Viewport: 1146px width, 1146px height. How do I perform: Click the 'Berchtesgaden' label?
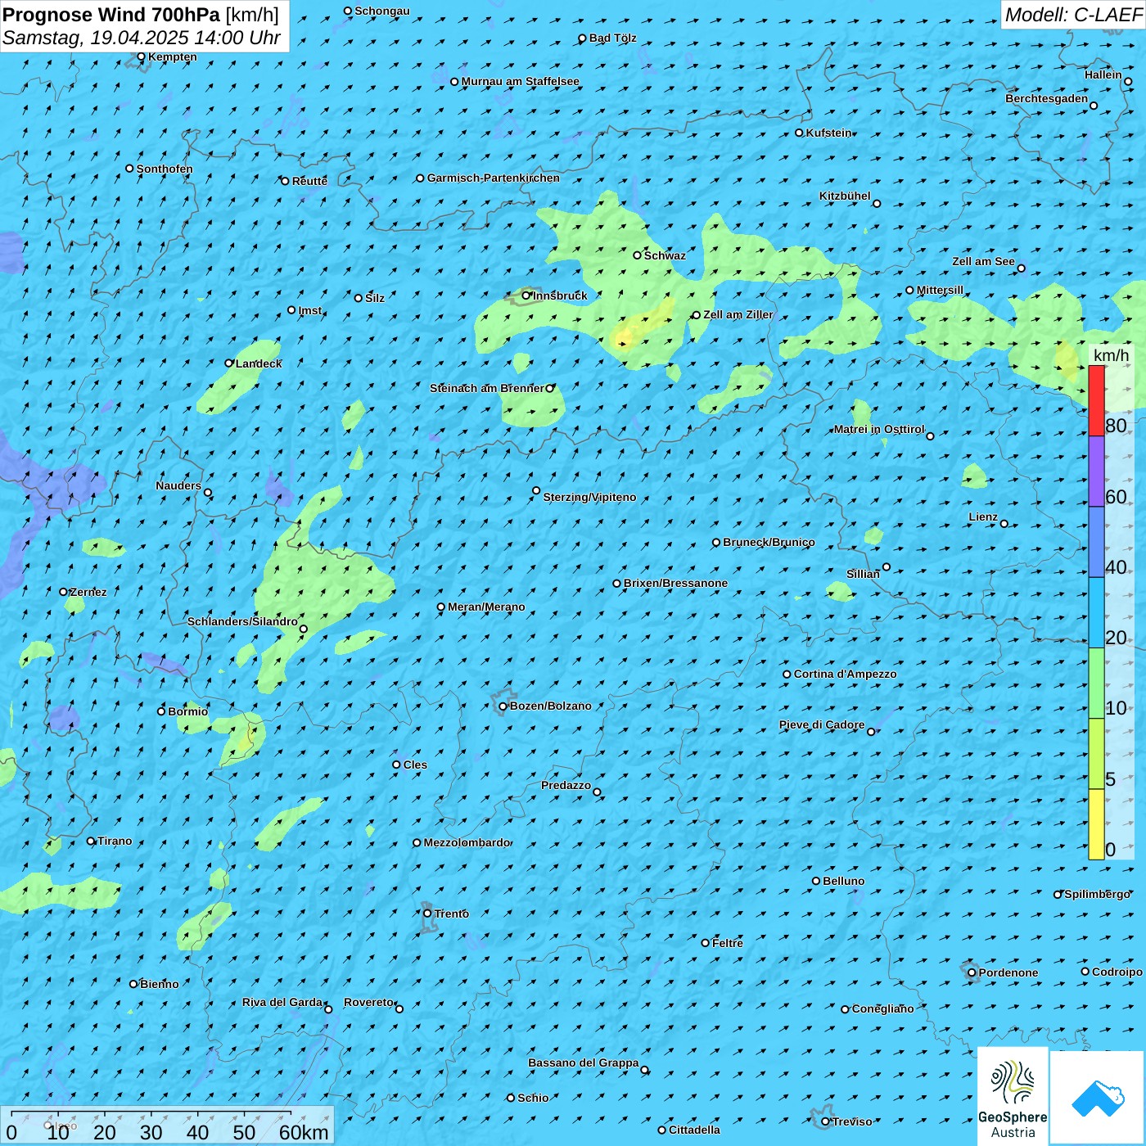[x=1047, y=98]
